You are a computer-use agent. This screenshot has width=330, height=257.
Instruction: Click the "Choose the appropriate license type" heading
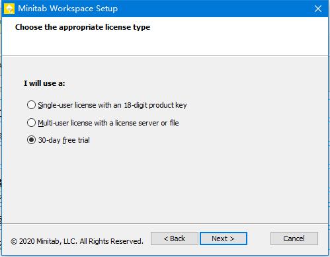pyautogui.click(x=83, y=27)
